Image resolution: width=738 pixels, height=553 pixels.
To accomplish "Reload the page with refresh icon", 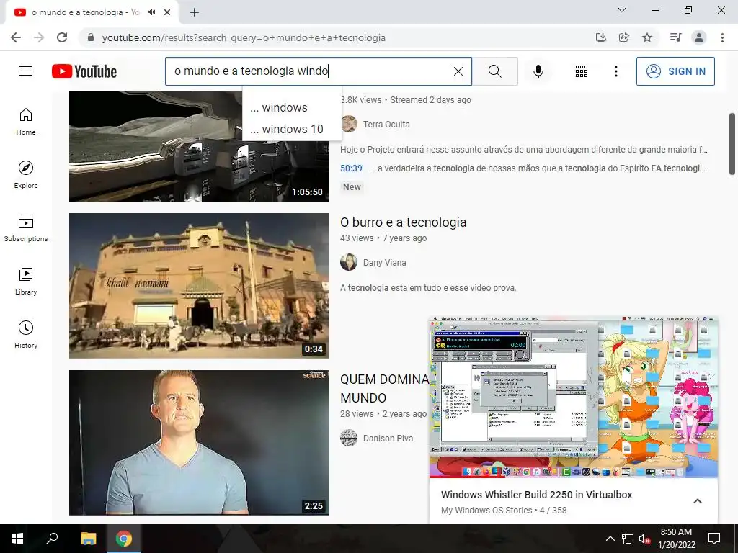I will pyautogui.click(x=62, y=37).
